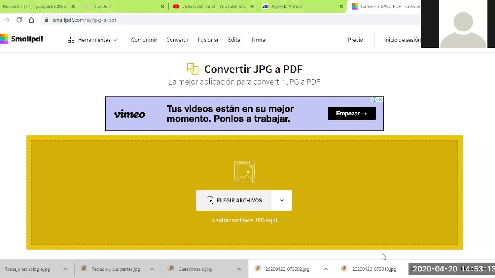Image resolution: width=495 pixels, height=278 pixels.
Task: Click the browser reload button
Action: [19, 20]
